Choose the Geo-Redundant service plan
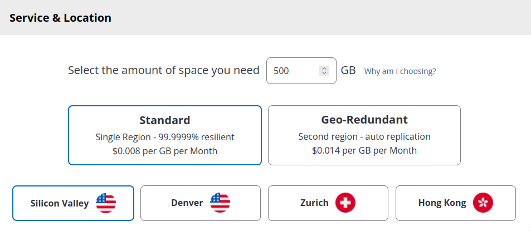 click(x=364, y=120)
